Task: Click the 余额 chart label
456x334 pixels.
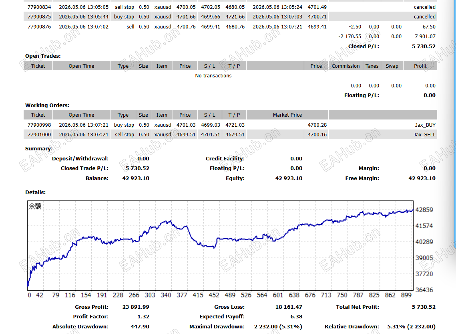Action: 35,206
